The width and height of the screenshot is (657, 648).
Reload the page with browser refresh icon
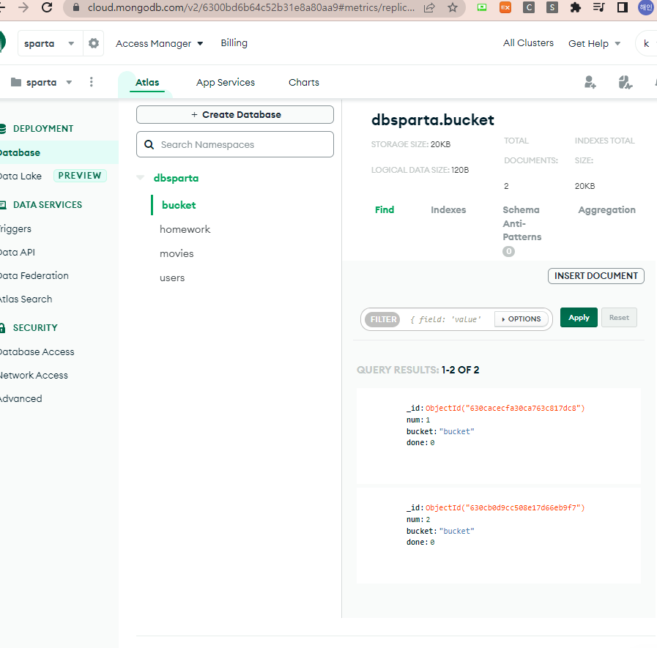[47, 7]
